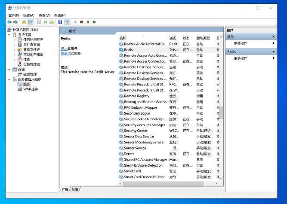The height and width of the screenshot is (204, 287).
Task: Open the 文件(F) menu
Action: (x=14, y=15)
